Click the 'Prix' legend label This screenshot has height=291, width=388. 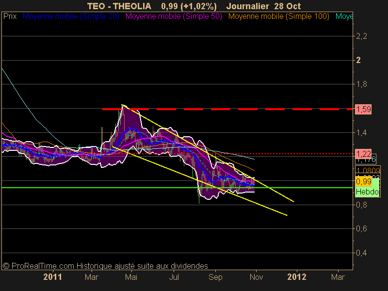click(x=10, y=16)
